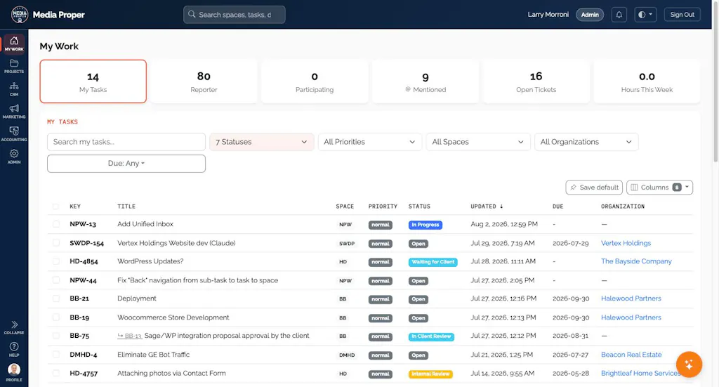Click the Larry Morroni user name

548,15
